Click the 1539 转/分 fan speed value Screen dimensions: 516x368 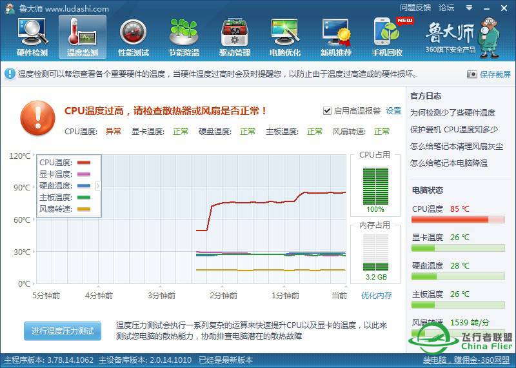click(x=470, y=322)
